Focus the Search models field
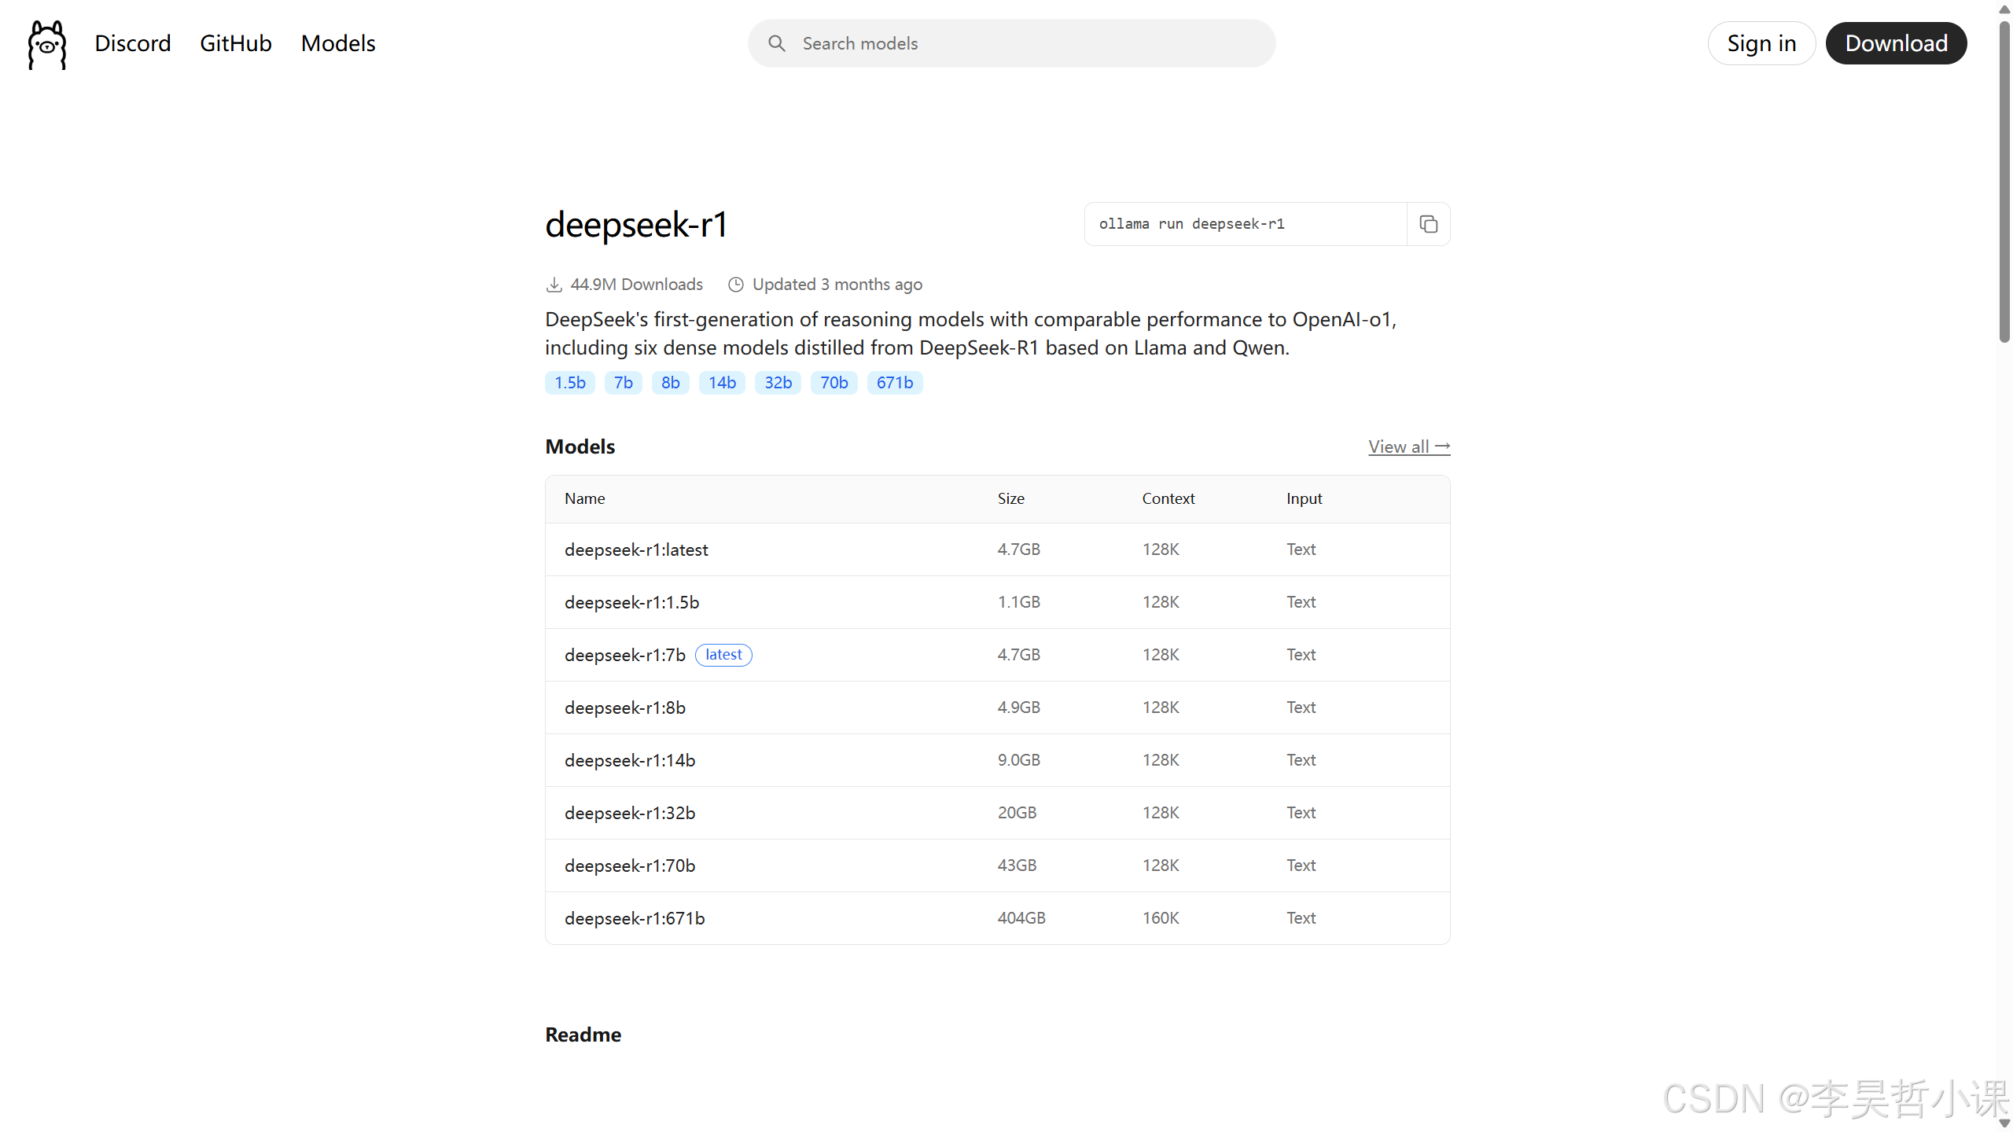 pyautogui.click(x=1011, y=43)
